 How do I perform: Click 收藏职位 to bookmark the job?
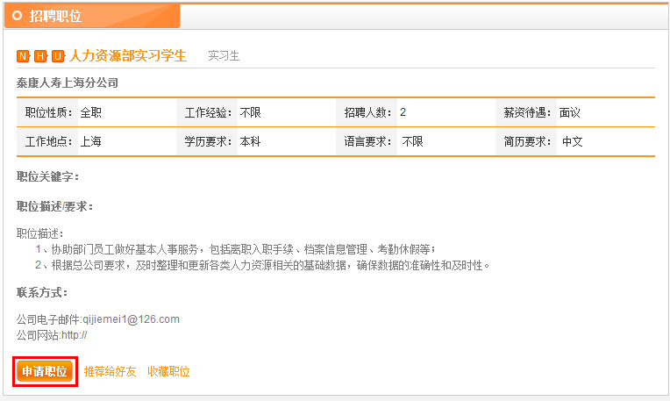168,372
